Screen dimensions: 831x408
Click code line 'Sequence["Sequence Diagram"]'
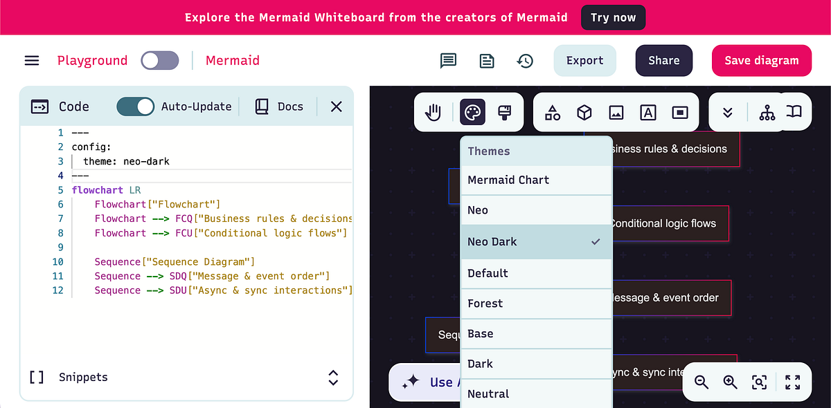coord(175,262)
